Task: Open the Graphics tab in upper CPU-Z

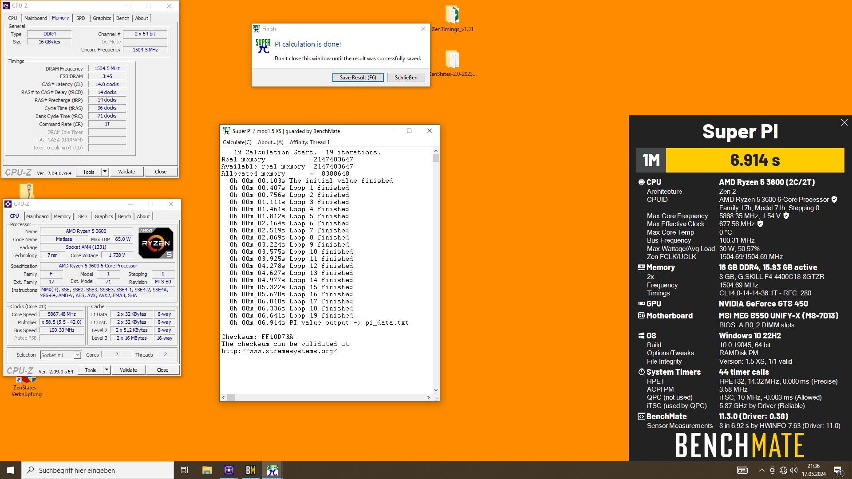Action: click(x=102, y=18)
